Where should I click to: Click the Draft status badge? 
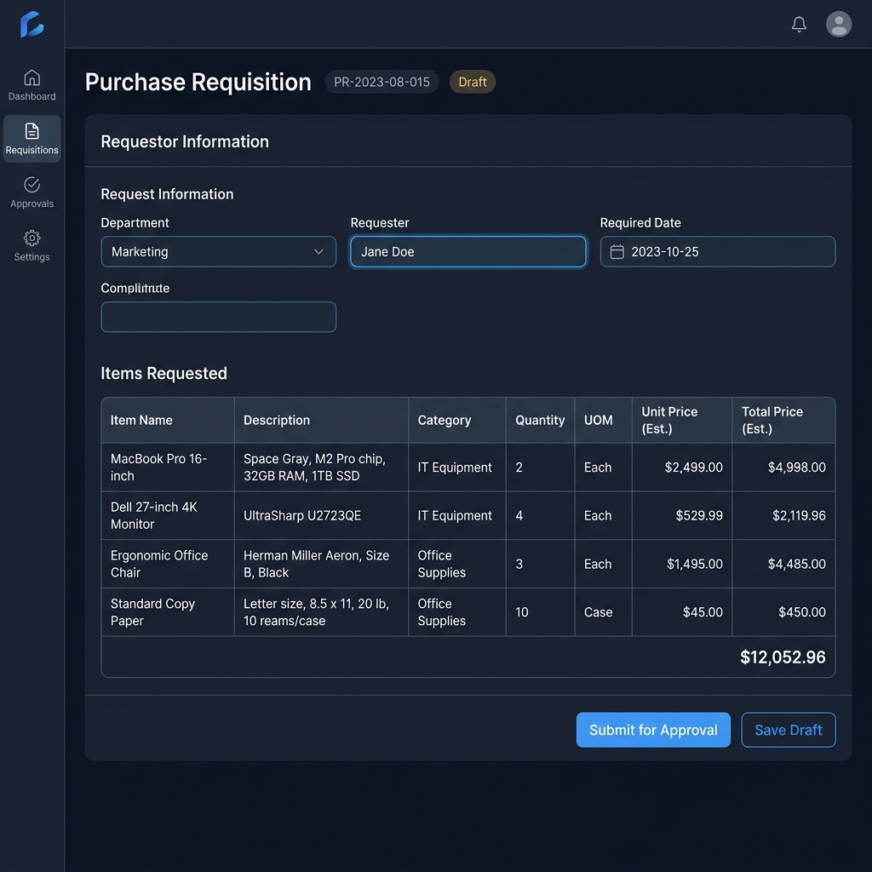[x=472, y=82]
